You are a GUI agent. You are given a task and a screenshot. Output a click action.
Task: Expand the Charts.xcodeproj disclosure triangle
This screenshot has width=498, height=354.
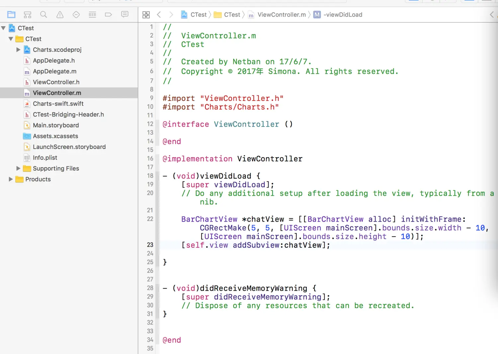(x=18, y=50)
